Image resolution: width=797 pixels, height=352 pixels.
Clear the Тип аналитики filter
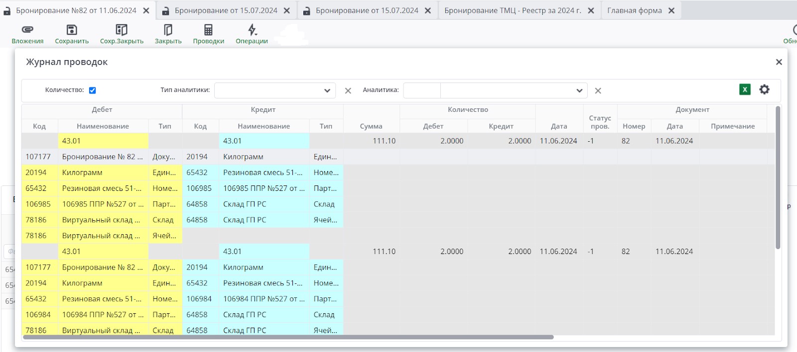[348, 90]
